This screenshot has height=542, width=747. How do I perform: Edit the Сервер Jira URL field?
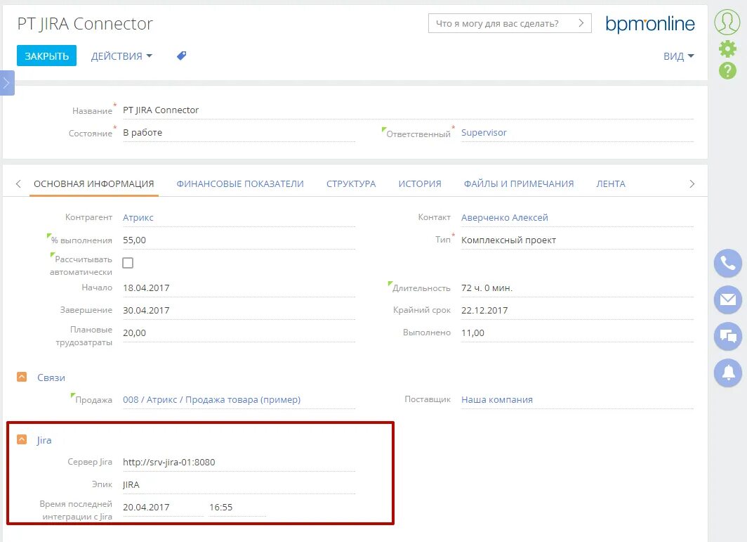tap(239, 463)
